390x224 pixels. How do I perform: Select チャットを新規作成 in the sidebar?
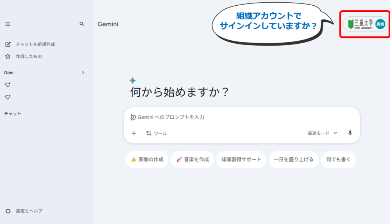coord(35,44)
